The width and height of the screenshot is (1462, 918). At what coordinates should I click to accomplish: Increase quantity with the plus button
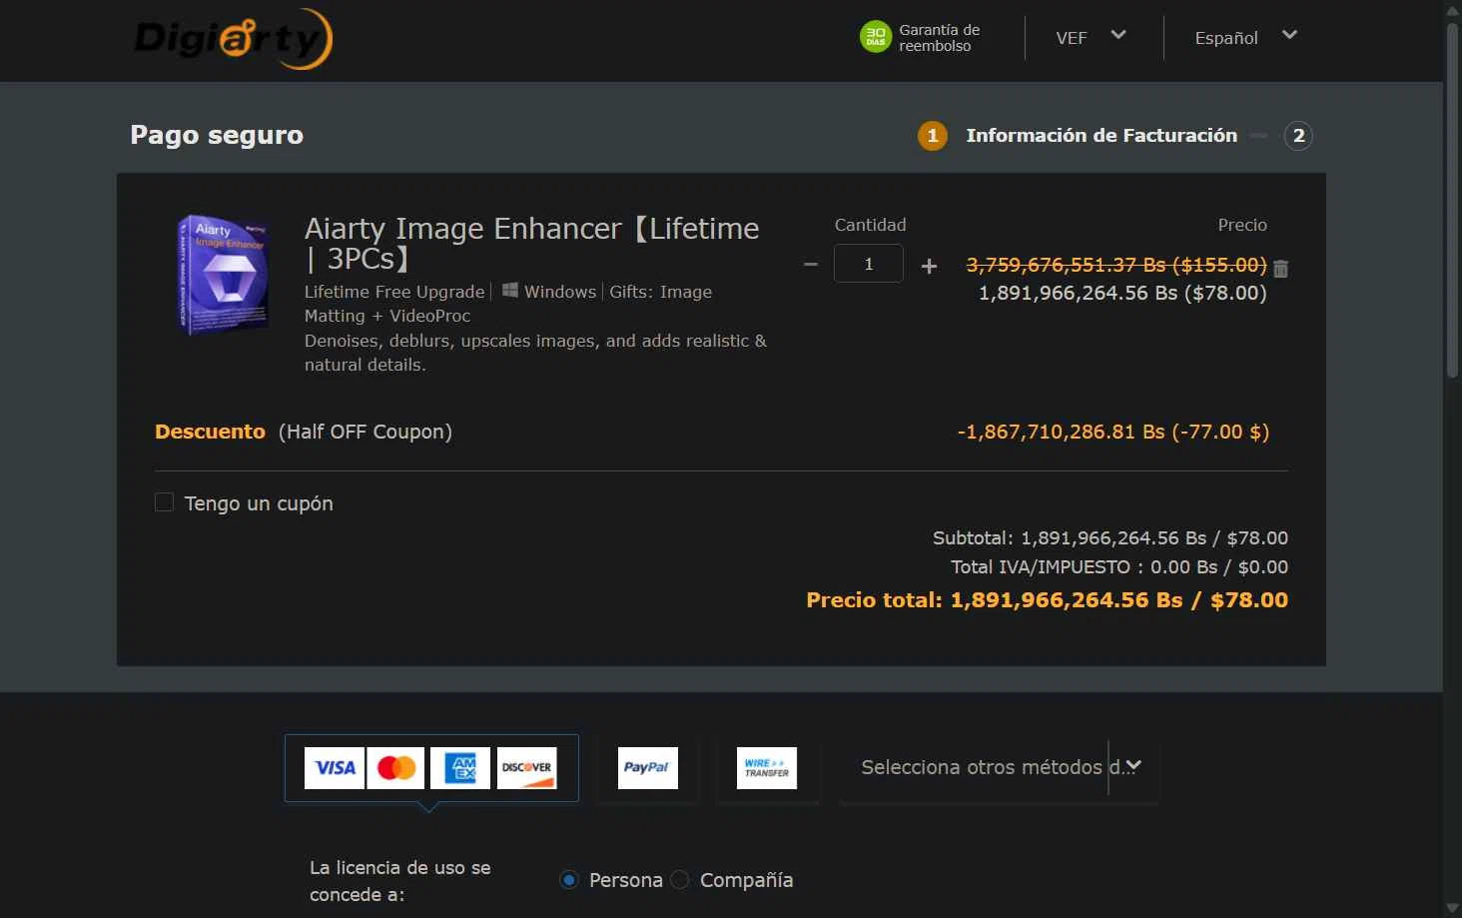[x=929, y=266]
